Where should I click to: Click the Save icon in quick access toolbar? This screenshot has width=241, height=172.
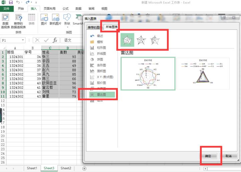(x=11, y=2)
